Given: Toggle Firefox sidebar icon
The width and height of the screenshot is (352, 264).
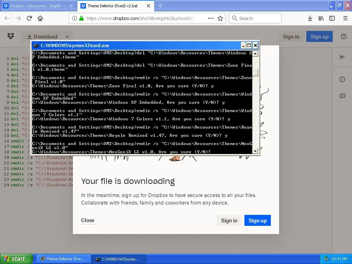Looking at the screenshot, I should click(332, 18).
